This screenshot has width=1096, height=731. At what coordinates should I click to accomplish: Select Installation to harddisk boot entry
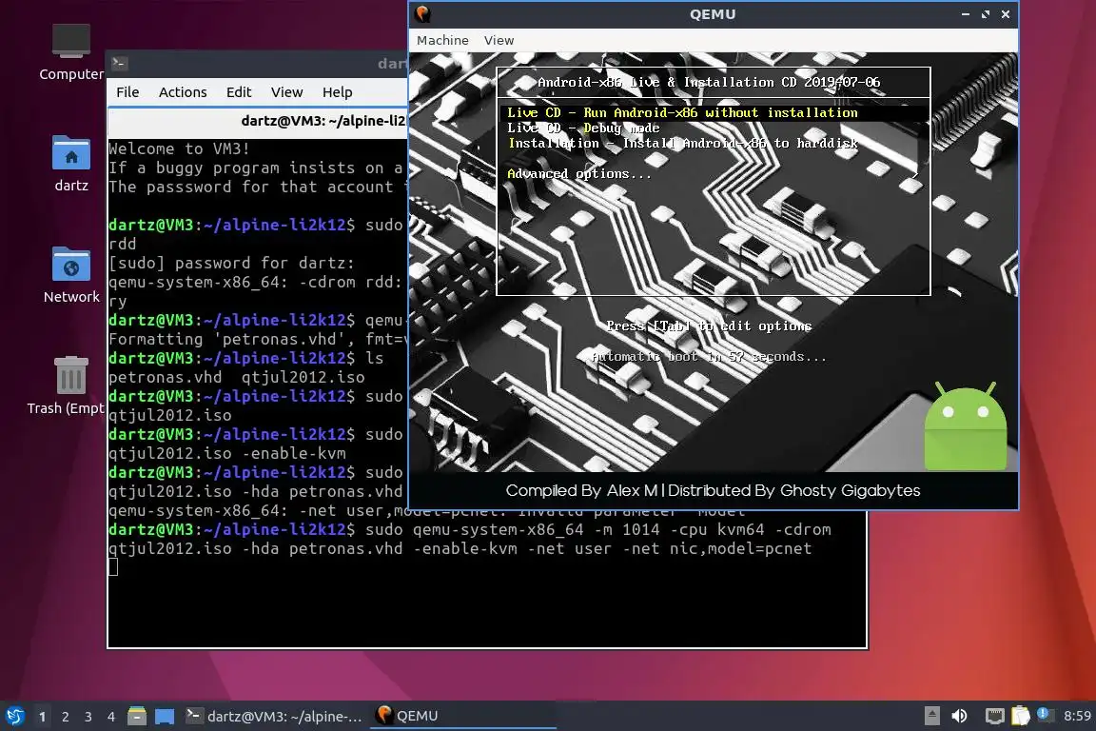[x=683, y=144]
